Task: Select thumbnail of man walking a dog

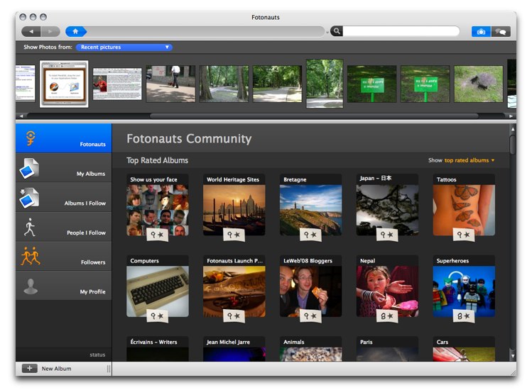Action: tap(170, 84)
